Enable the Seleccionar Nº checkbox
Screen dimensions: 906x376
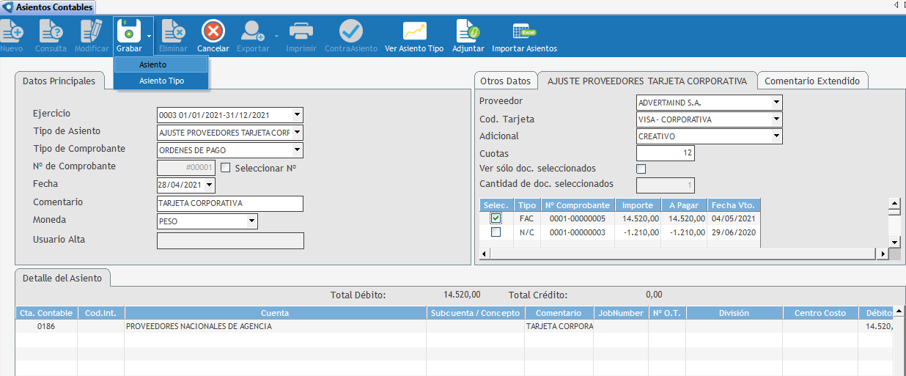[226, 168]
